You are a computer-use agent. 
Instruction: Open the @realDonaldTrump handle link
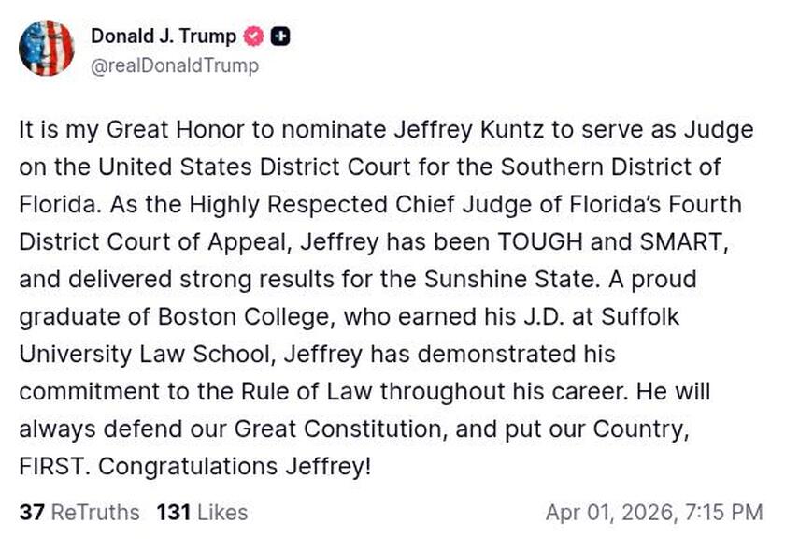pos(174,65)
